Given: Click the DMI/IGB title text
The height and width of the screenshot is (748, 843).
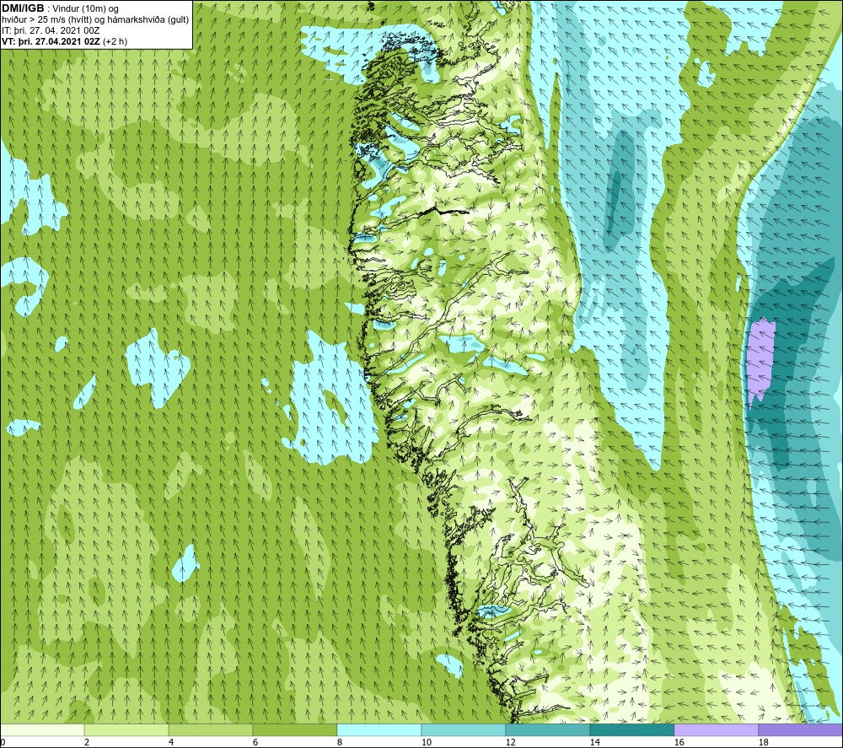Looking at the screenshot, I should click(23, 8).
